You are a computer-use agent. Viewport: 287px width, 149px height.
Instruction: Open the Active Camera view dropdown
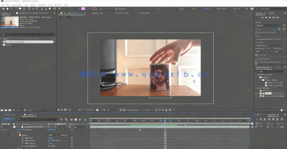pos(134,110)
